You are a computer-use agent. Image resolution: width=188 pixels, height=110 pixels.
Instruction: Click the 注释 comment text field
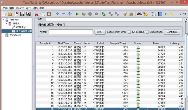click(114, 19)
